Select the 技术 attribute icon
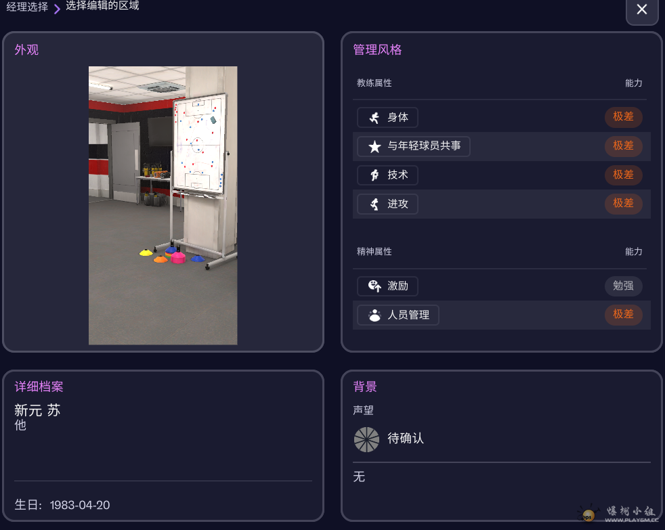This screenshot has width=665, height=530. pyautogui.click(x=374, y=175)
